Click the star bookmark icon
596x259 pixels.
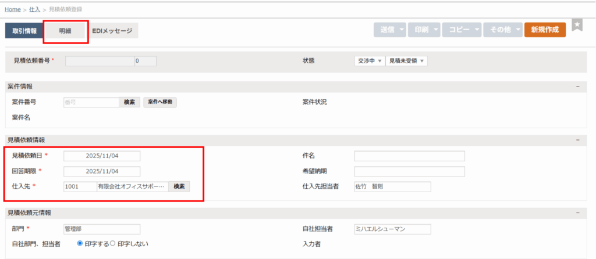(x=577, y=25)
